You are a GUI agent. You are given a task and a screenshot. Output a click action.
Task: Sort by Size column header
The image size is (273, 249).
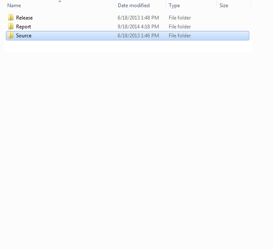[224, 6]
